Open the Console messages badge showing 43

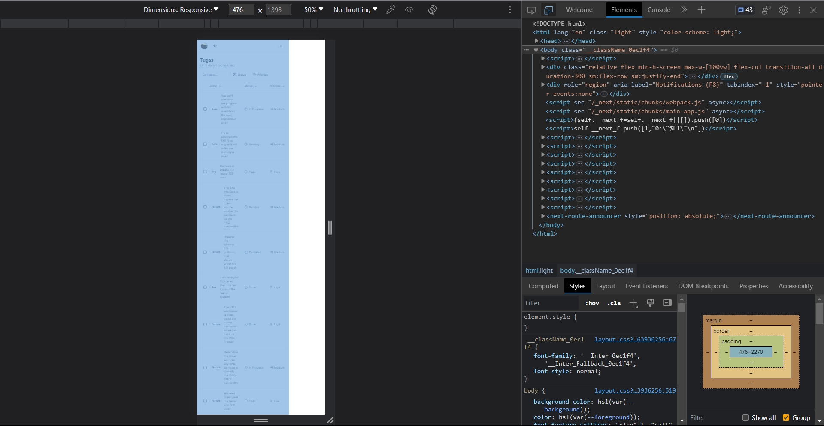point(745,9)
